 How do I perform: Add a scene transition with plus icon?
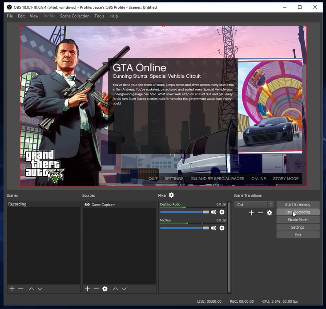point(251,213)
